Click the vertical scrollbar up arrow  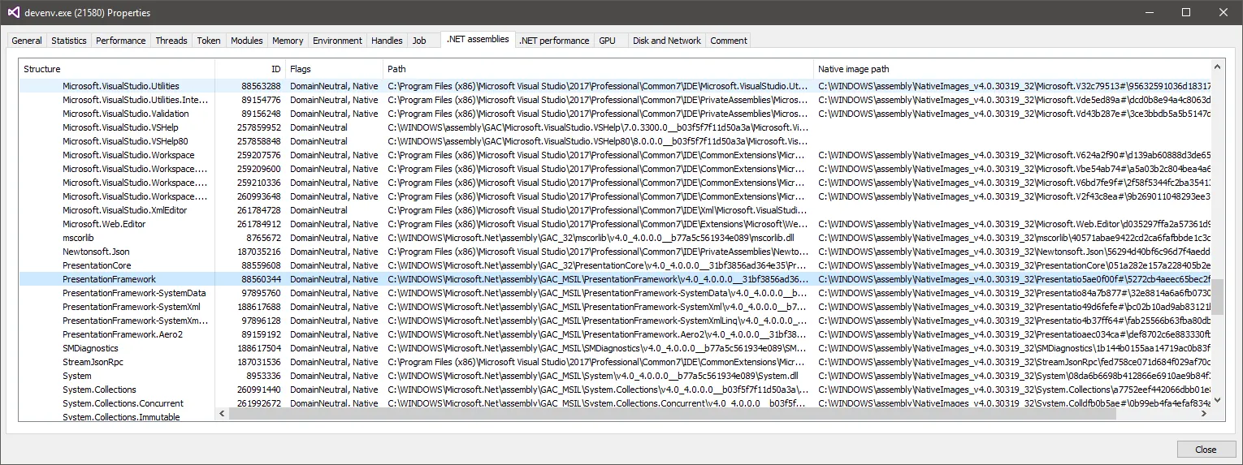click(1218, 67)
